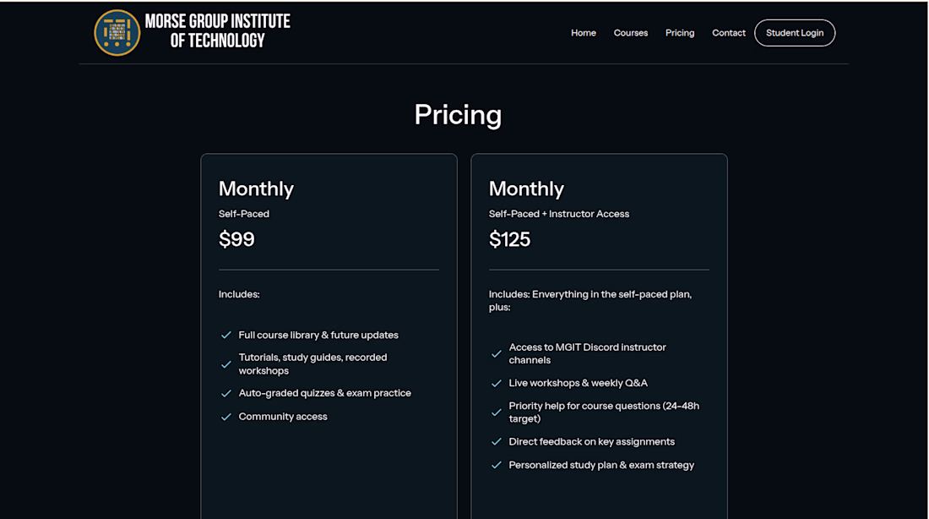Click checkmark beside Priority help item
The image size is (929, 519).
(497, 412)
